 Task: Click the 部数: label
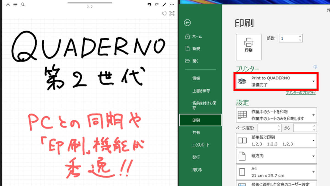pyautogui.click(x=271, y=38)
